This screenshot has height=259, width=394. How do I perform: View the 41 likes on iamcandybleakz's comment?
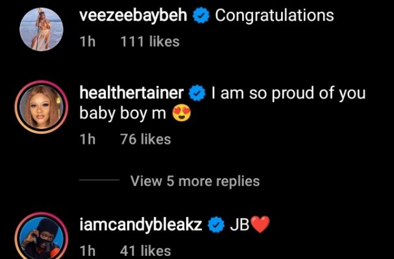coord(146,250)
